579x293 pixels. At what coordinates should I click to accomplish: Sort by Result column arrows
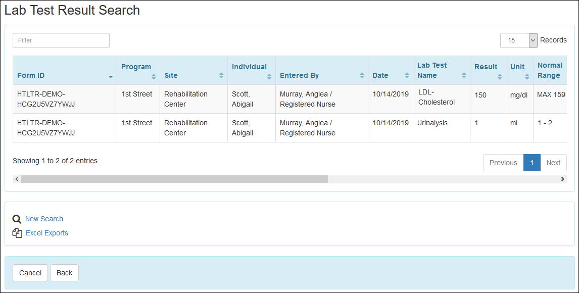pyautogui.click(x=500, y=76)
